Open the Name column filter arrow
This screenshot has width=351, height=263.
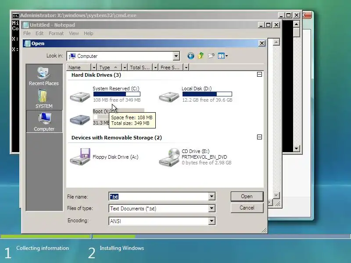(x=94, y=68)
